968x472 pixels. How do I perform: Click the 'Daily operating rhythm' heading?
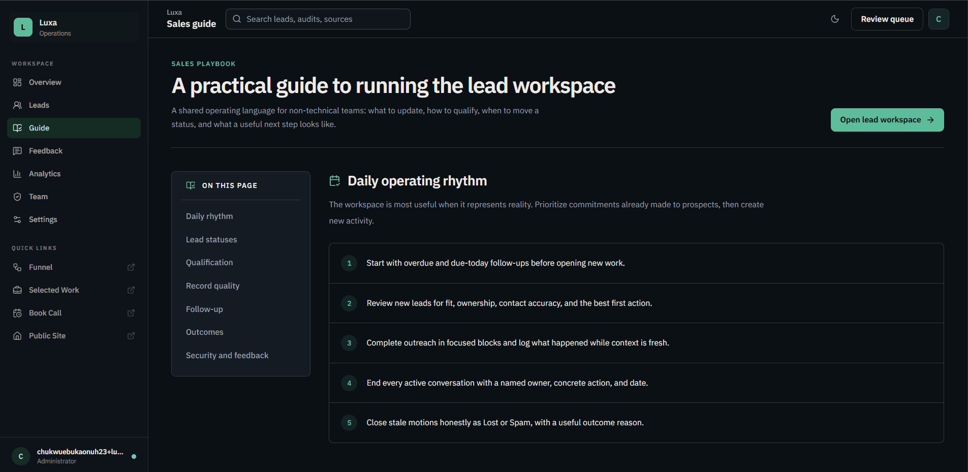417,181
